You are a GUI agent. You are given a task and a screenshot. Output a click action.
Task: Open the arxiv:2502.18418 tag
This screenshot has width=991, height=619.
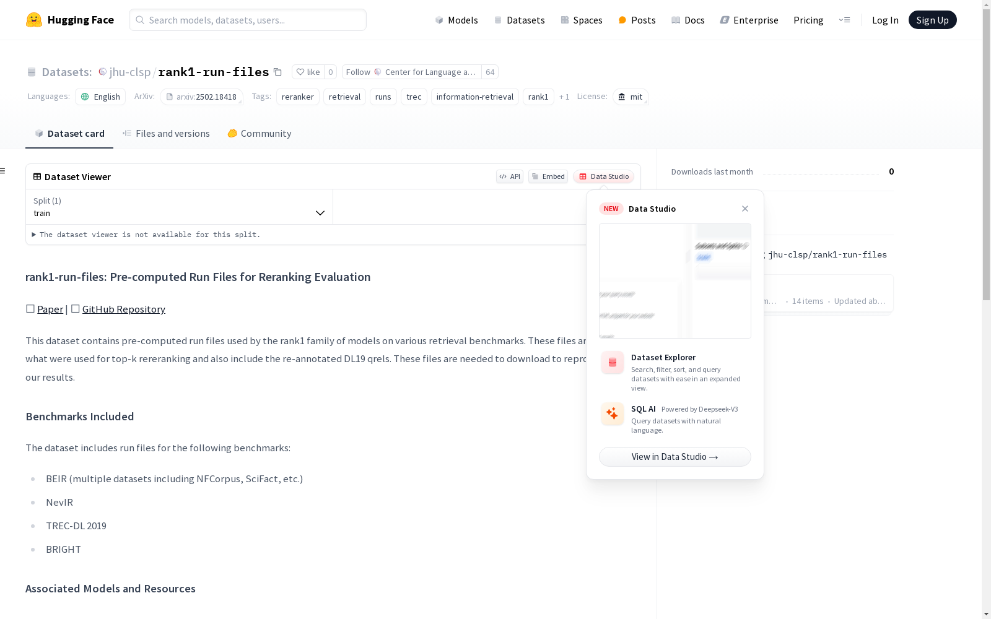point(201,97)
